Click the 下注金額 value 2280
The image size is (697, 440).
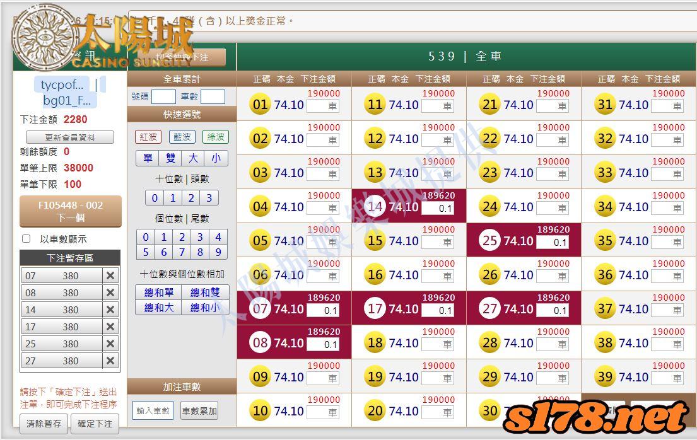[75, 119]
